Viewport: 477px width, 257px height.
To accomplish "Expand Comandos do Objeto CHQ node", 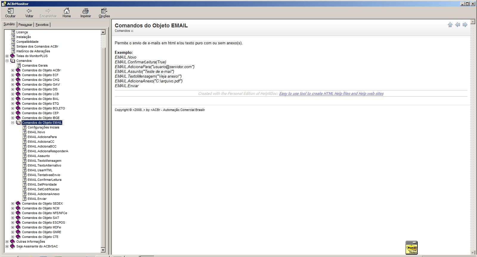I will coord(13,80).
